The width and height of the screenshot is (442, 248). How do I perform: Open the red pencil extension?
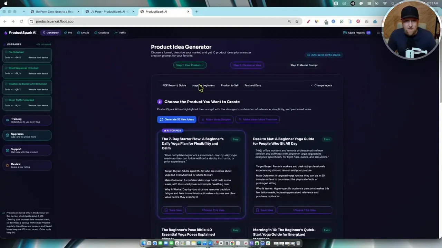[x=308, y=21]
